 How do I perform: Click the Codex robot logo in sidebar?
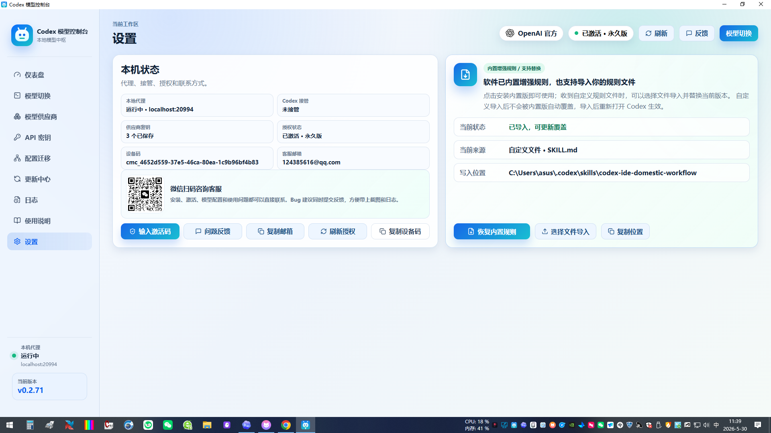pos(22,35)
